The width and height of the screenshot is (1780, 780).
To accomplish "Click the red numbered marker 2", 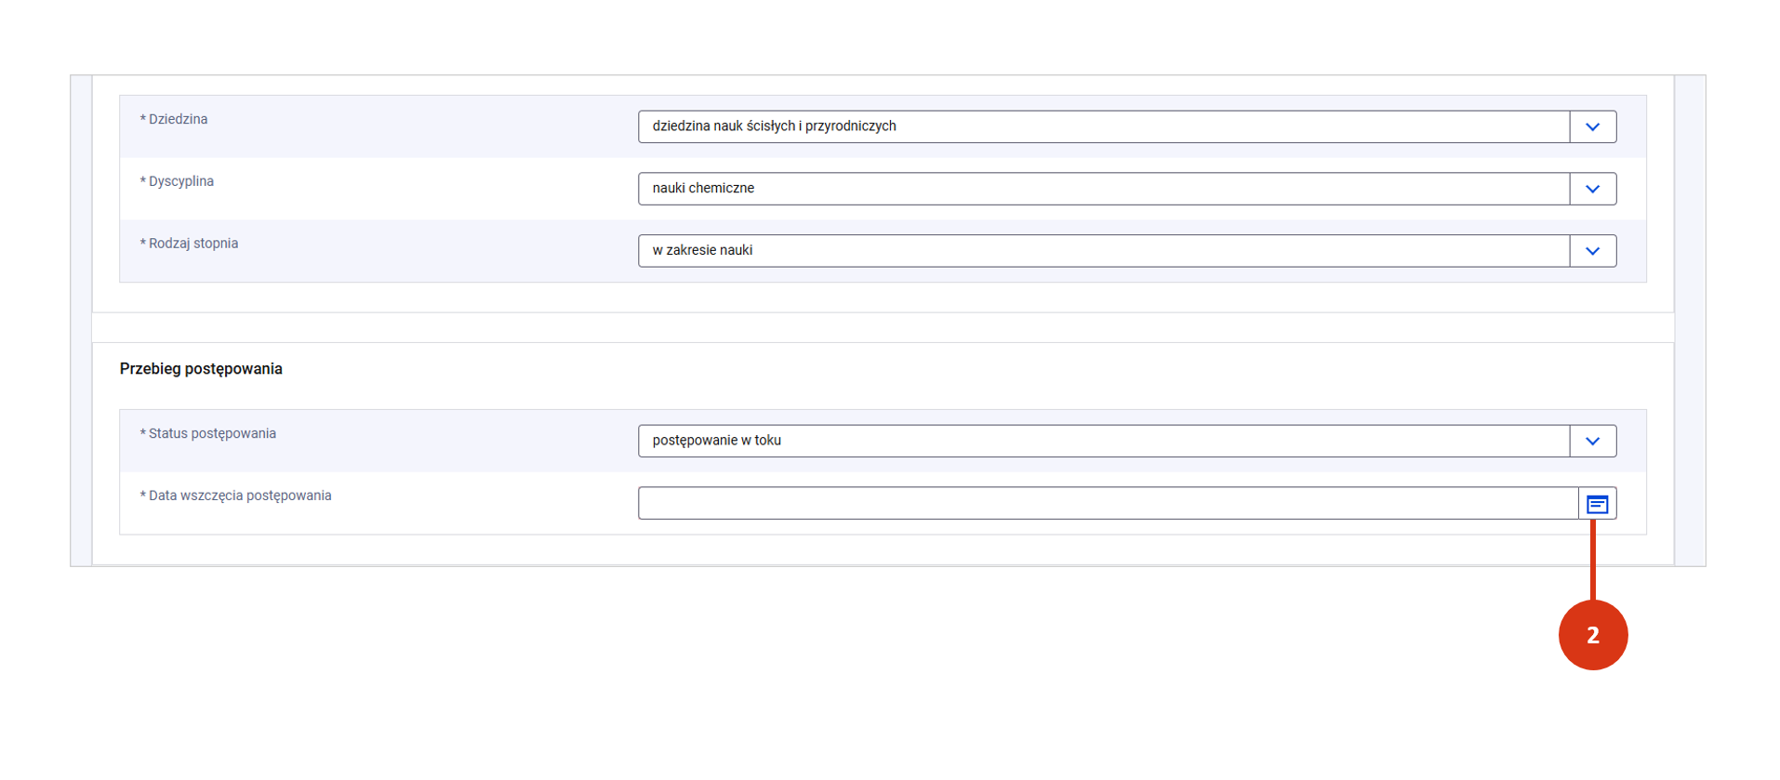I will click(1592, 635).
